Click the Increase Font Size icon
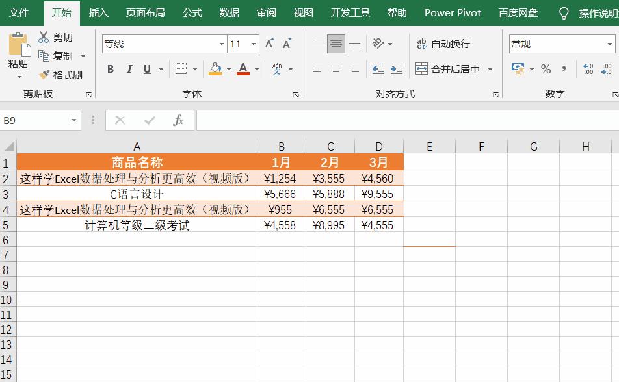 [268, 44]
